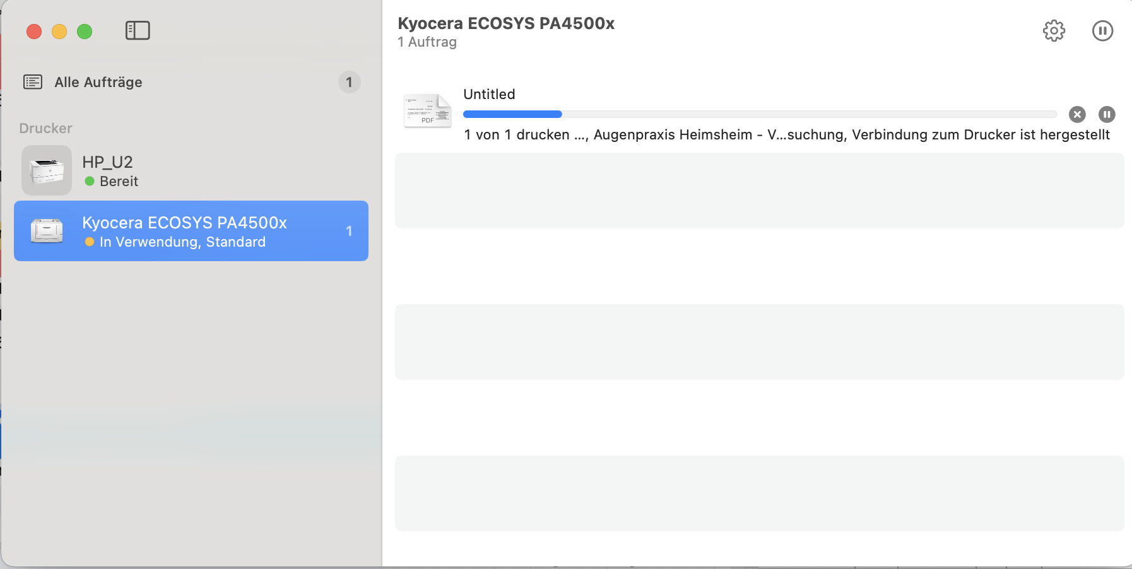Cancel the Untitled print job

tap(1077, 114)
